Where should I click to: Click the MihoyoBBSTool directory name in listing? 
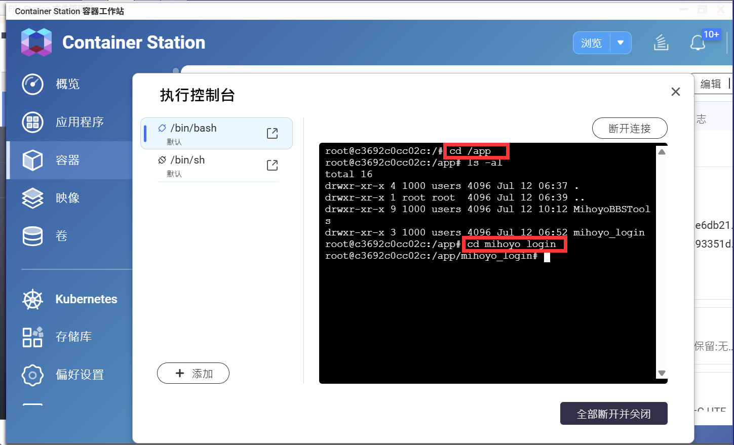point(611,209)
